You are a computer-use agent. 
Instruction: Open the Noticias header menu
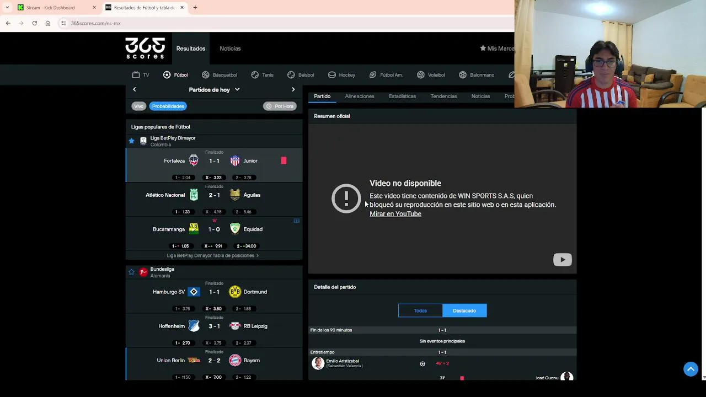(x=230, y=49)
